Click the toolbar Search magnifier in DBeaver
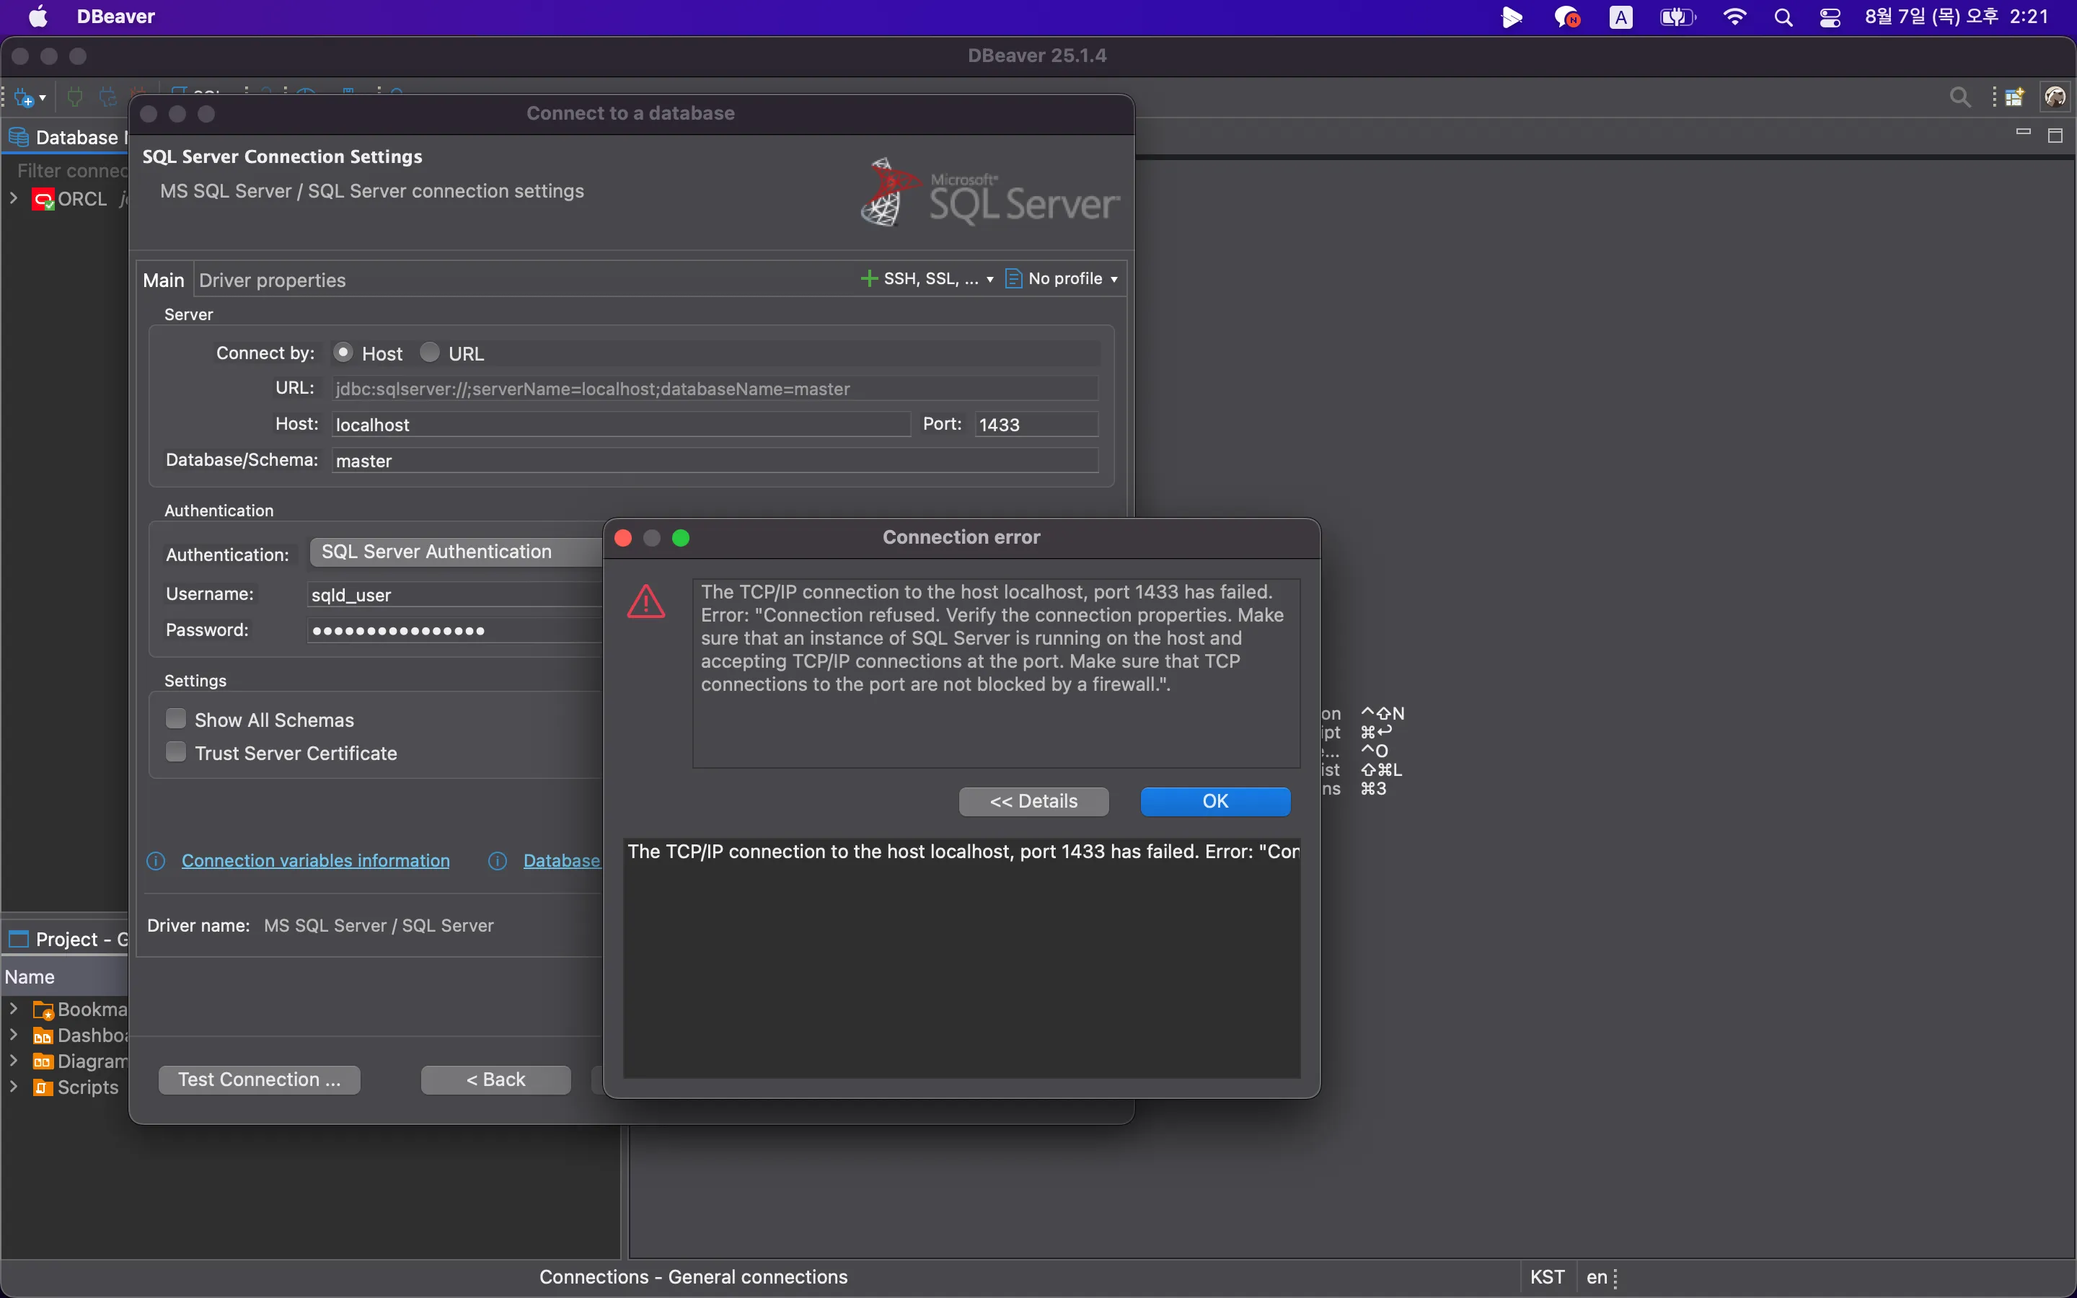The image size is (2077, 1298). point(1959,97)
